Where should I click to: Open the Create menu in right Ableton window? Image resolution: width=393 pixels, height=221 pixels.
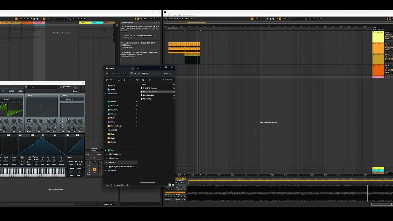click(174, 15)
